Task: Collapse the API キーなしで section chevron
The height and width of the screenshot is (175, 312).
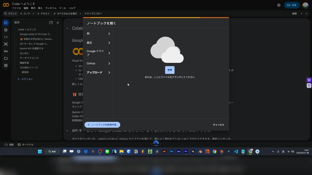Action: point(67,131)
